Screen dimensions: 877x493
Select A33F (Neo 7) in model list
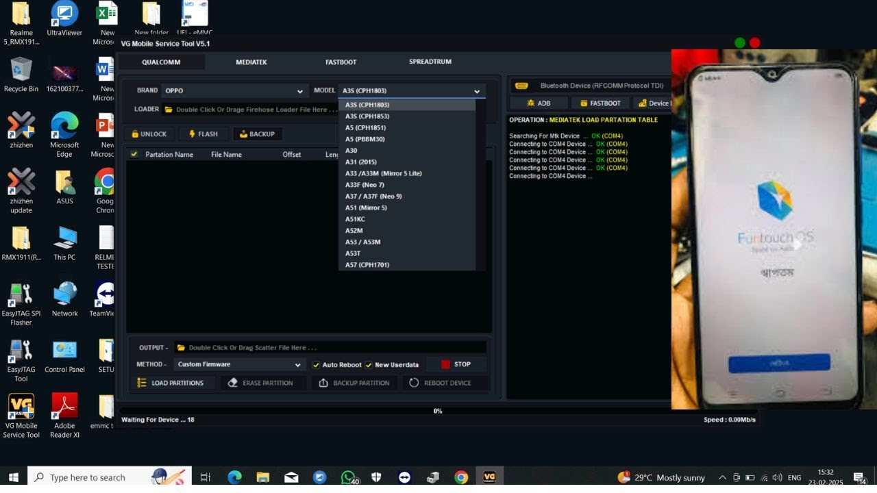pyautogui.click(x=407, y=185)
